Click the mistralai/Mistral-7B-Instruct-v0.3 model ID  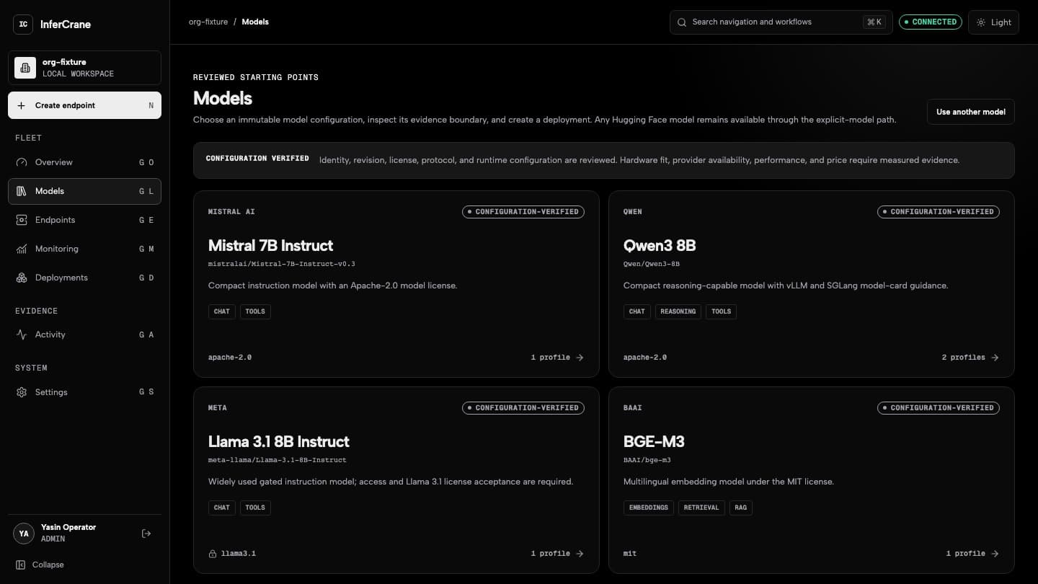click(x=282, y=264)
